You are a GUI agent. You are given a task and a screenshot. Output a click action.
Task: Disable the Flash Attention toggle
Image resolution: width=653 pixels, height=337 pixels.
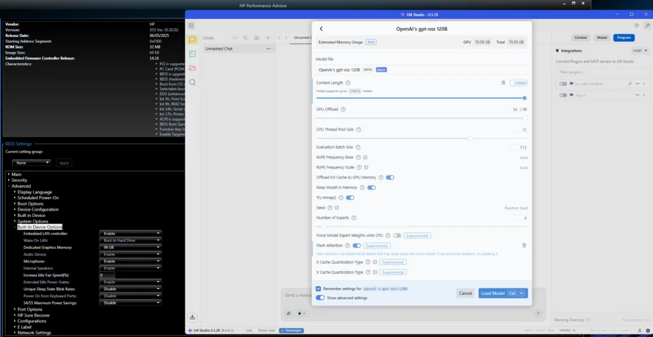[356, 246]
